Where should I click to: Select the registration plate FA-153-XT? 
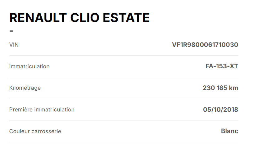(222, 66)
